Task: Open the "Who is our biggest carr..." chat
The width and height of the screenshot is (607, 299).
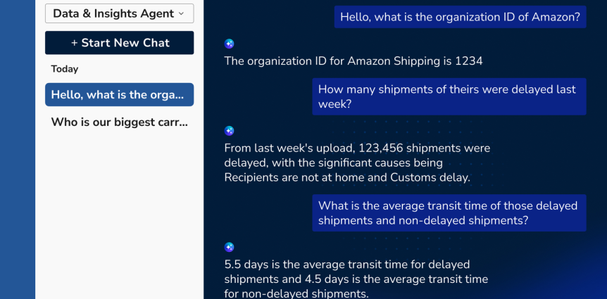Action: 119,122
